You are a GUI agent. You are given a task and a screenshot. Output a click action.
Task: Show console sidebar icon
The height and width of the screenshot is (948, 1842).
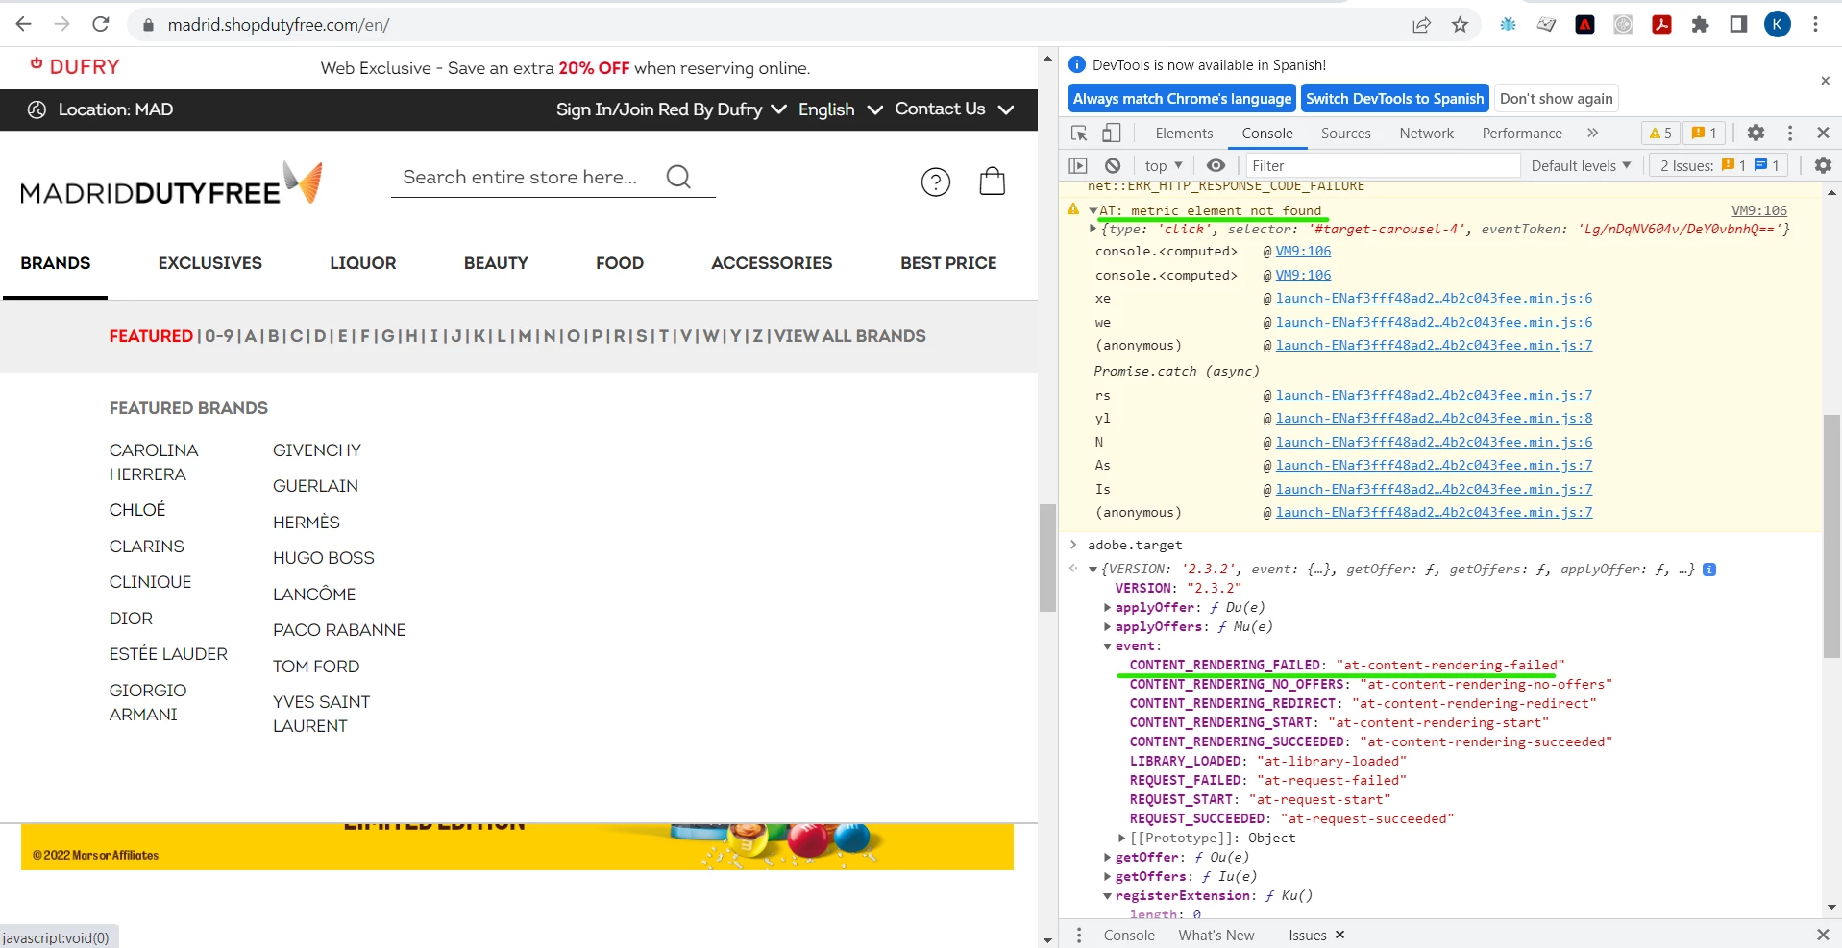pyautogui.click(x=1078, y=165)
